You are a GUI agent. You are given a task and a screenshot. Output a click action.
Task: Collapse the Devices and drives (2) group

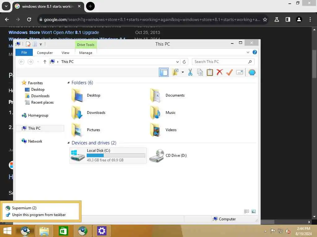click(x=68, y=143)
